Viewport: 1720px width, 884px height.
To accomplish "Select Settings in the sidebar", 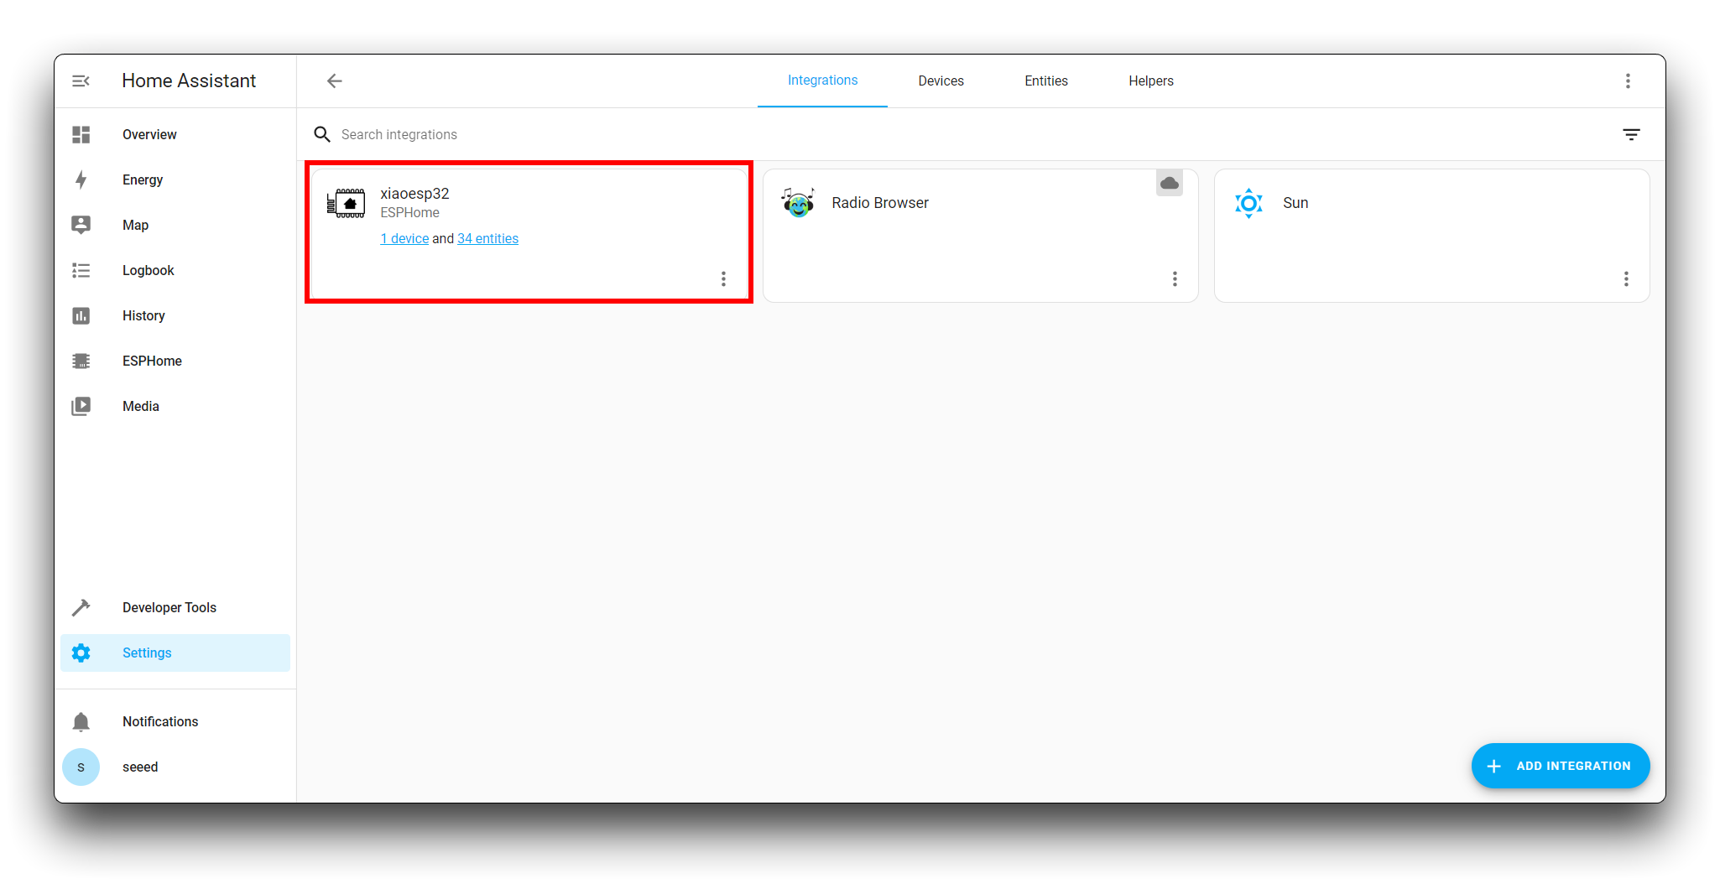I will (175, 653).
